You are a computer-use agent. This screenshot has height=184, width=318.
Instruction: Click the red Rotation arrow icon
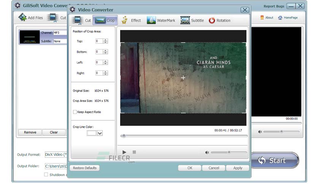click(x=212, y=20)
